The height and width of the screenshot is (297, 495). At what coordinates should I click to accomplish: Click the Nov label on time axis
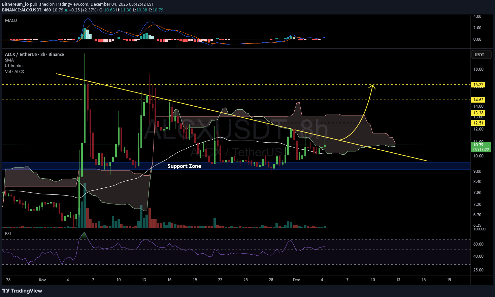[x=42, y=280]
